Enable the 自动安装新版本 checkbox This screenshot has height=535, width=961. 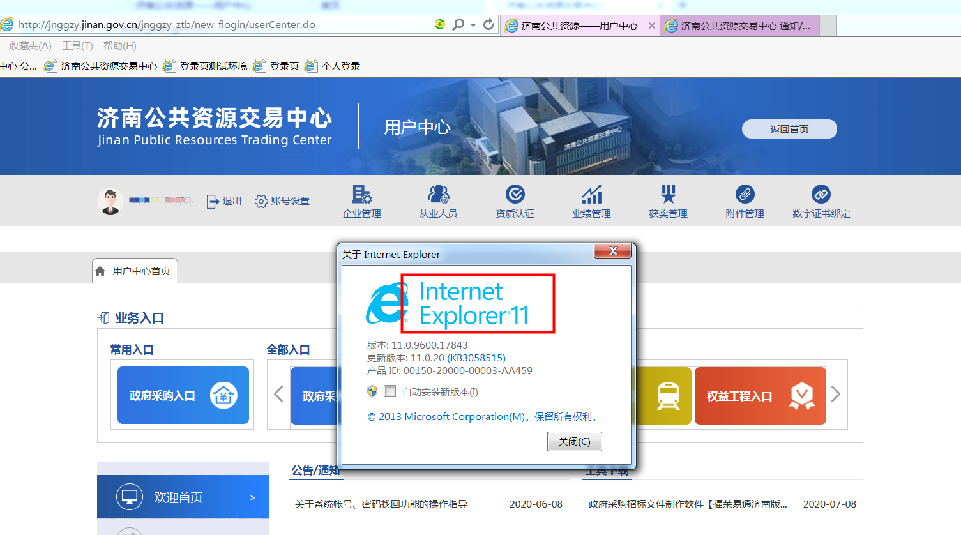(390, 391)
